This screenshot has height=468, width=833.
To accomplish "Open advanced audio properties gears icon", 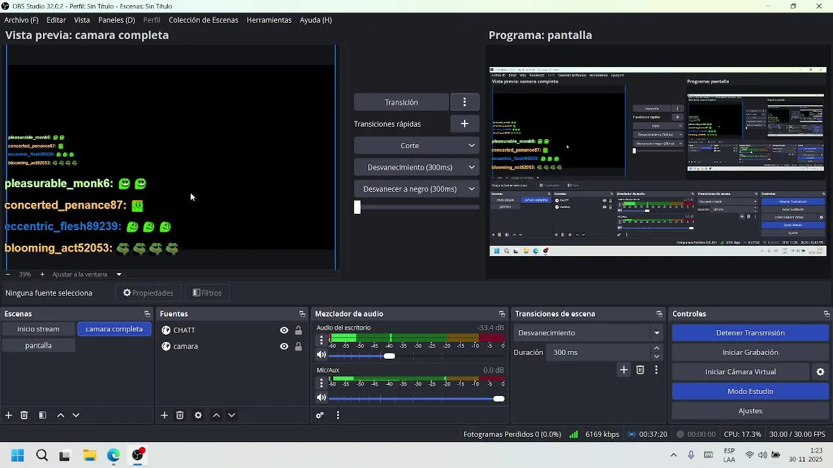I will pos(320,415).
